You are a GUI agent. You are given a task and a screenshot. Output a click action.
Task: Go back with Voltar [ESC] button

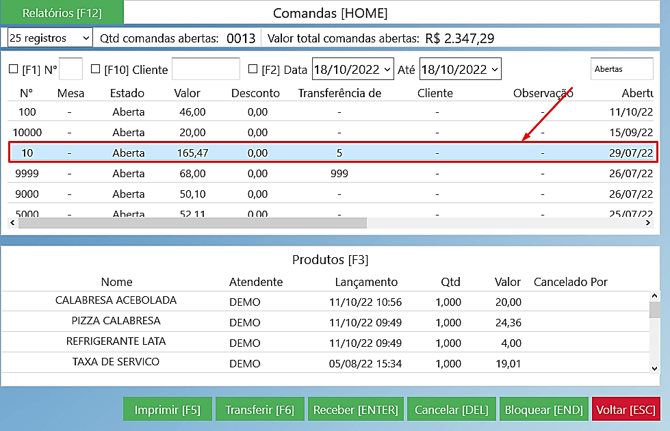(x=626, y=410)
